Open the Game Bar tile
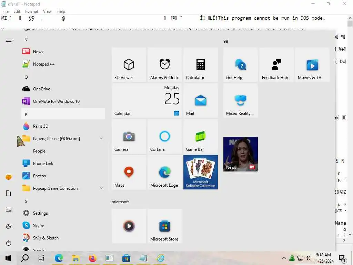 click(201, 137)
